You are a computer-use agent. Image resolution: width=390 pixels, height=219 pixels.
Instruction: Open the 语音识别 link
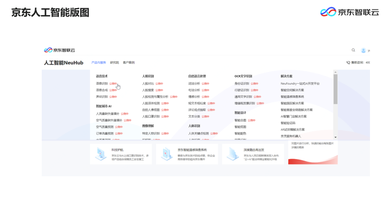(102, 84)
